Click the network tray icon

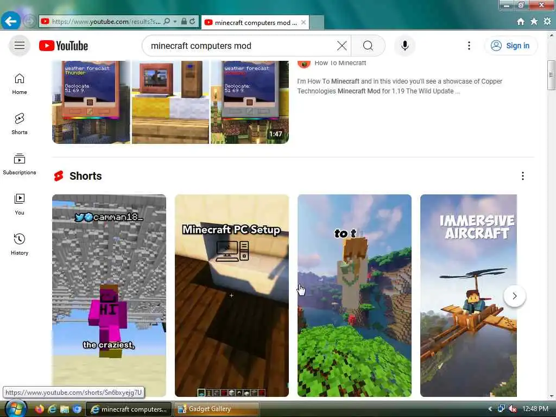coord(501,409)
